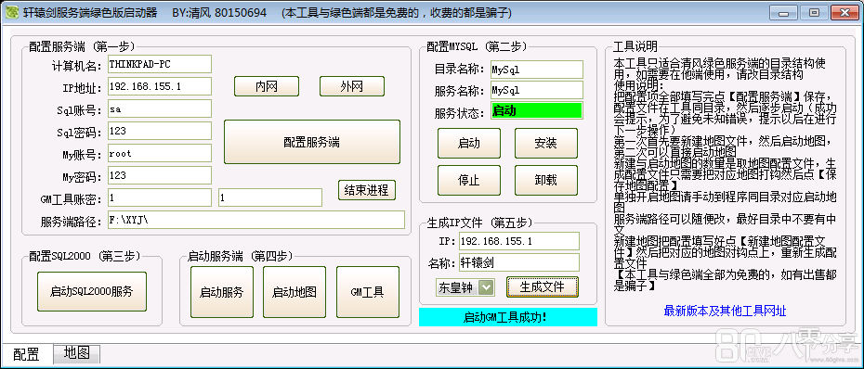The height and width of the screenshot is (369, 864).
Task: Click the second GM工具账密 field
Action: pos(270,197)
